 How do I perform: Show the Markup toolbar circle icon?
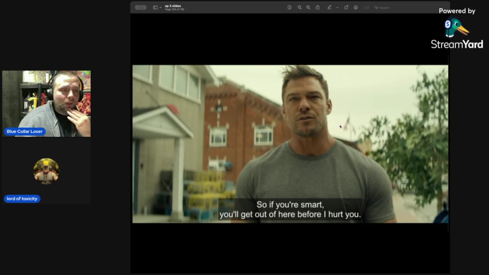tap(356, 7)
